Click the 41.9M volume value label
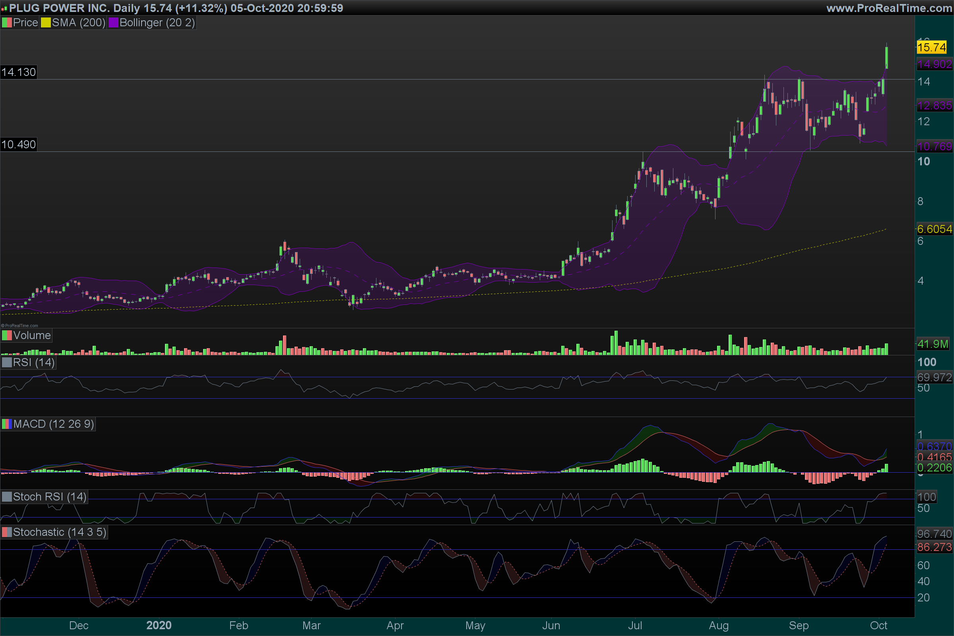This screenshot has width=954, height=636. coord(933,344)
